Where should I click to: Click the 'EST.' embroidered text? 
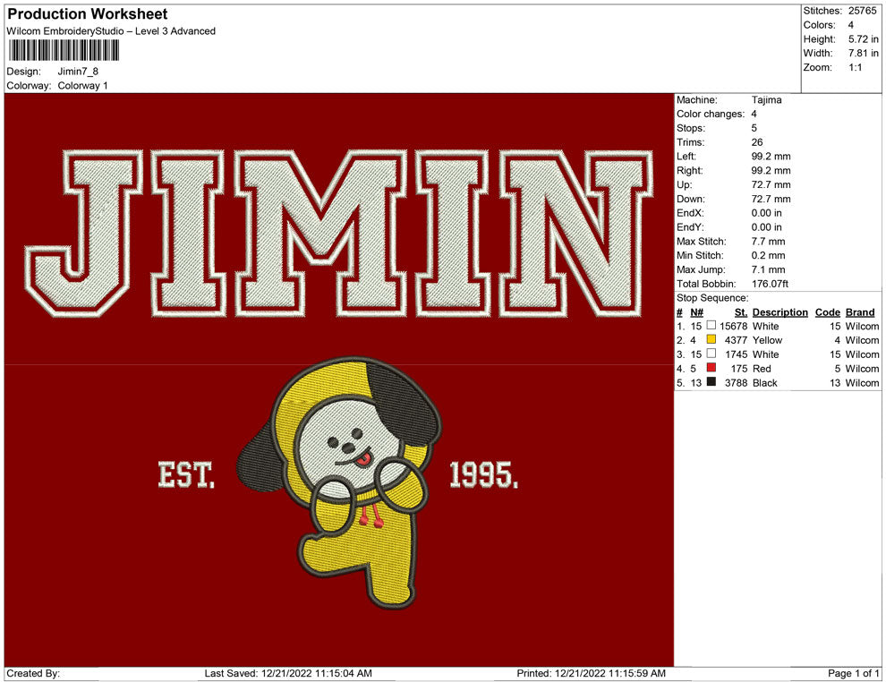(x=186, y=474)
